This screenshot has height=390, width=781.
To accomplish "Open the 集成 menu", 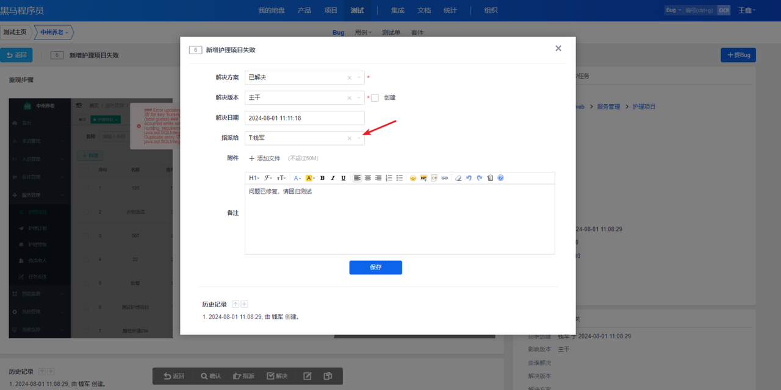I will [398, 10].
